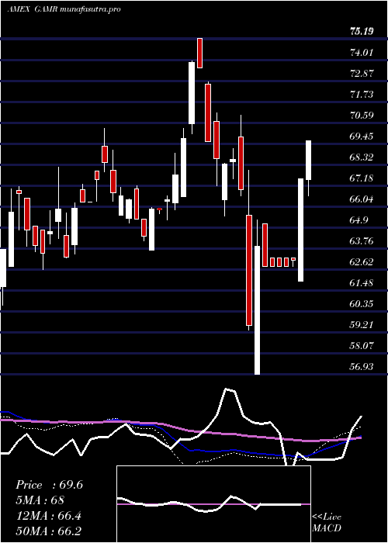Click the 75.19 price axis label
Viewport: 388px width, 543px height.
pyautogui.click(x=362, y=32)
